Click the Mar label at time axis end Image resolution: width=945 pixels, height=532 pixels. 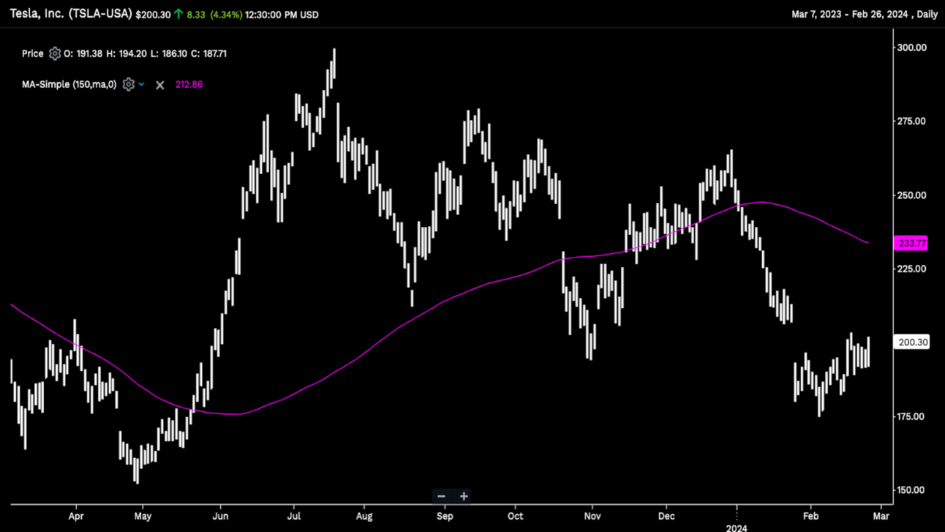tap(881, 515)
